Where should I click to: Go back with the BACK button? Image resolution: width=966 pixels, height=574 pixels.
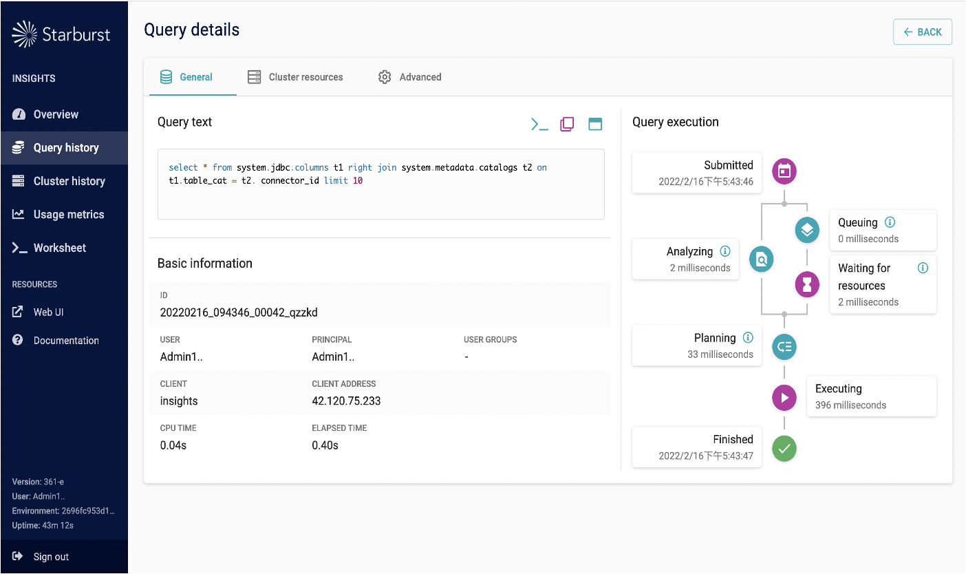tap(923, 32)
